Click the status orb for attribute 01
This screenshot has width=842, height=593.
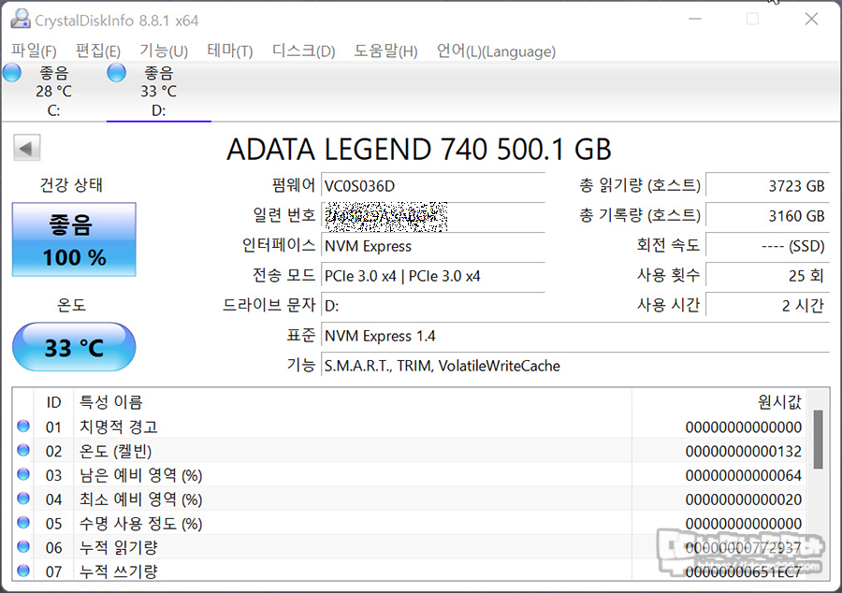[23, 427]
